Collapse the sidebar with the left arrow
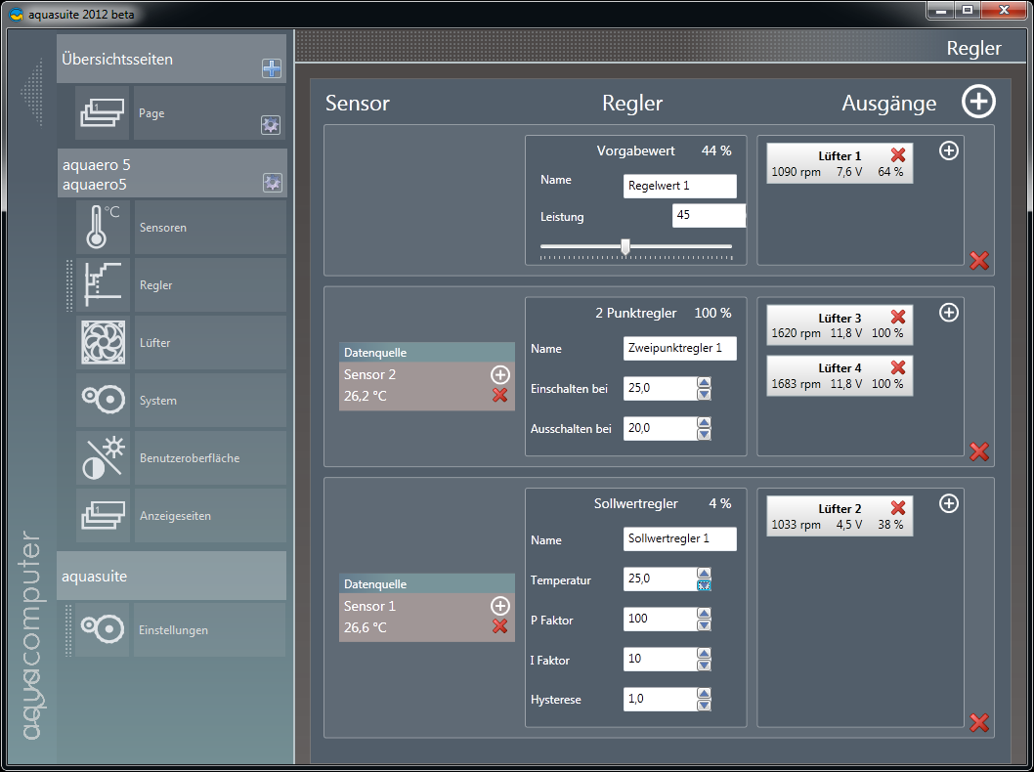 31,92
